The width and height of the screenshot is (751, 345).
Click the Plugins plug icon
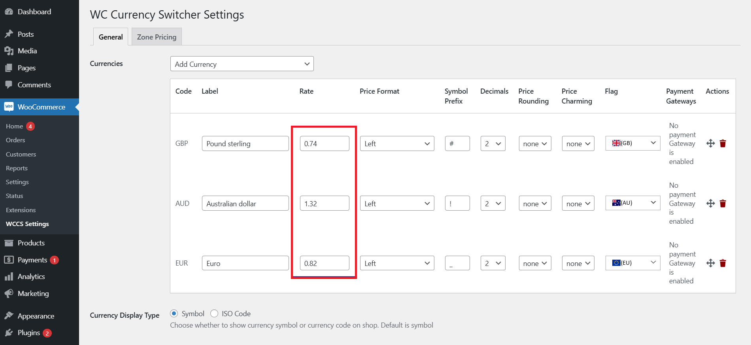(x=9, y=333)
